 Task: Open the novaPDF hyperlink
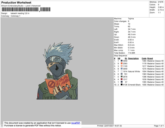[x=76, y=123]
